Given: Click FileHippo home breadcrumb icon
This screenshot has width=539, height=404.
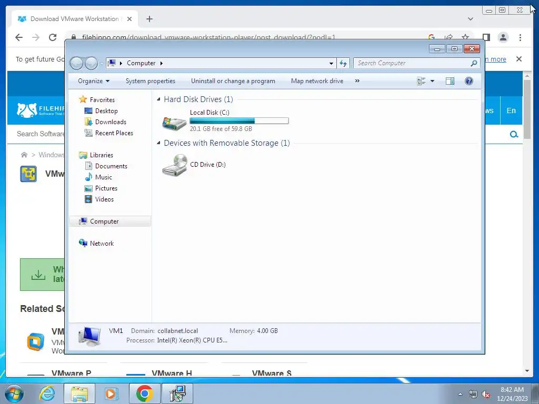Looking at the screenshot, I should click(x=24, y=155).
